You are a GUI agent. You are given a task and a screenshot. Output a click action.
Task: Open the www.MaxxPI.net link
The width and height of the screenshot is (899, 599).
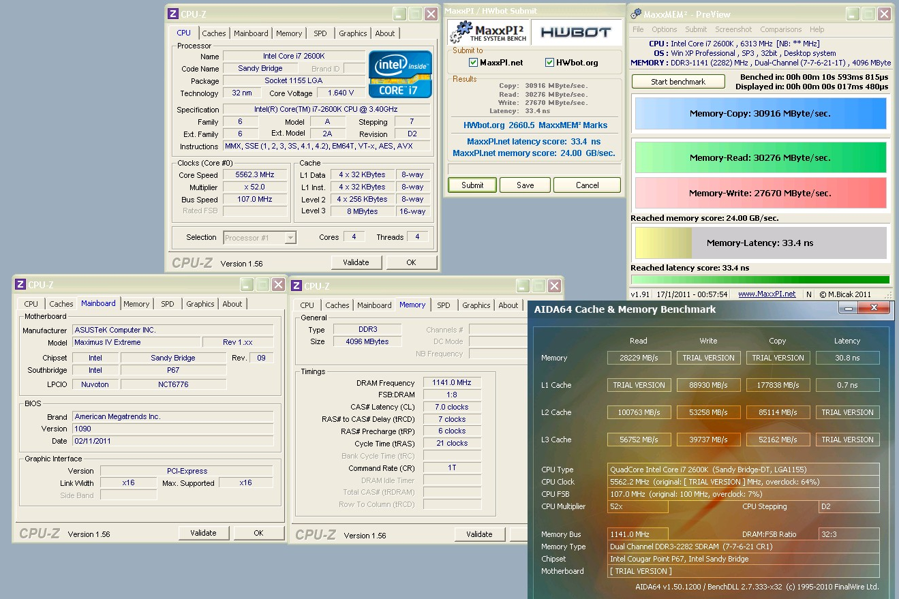pos(767,294)
